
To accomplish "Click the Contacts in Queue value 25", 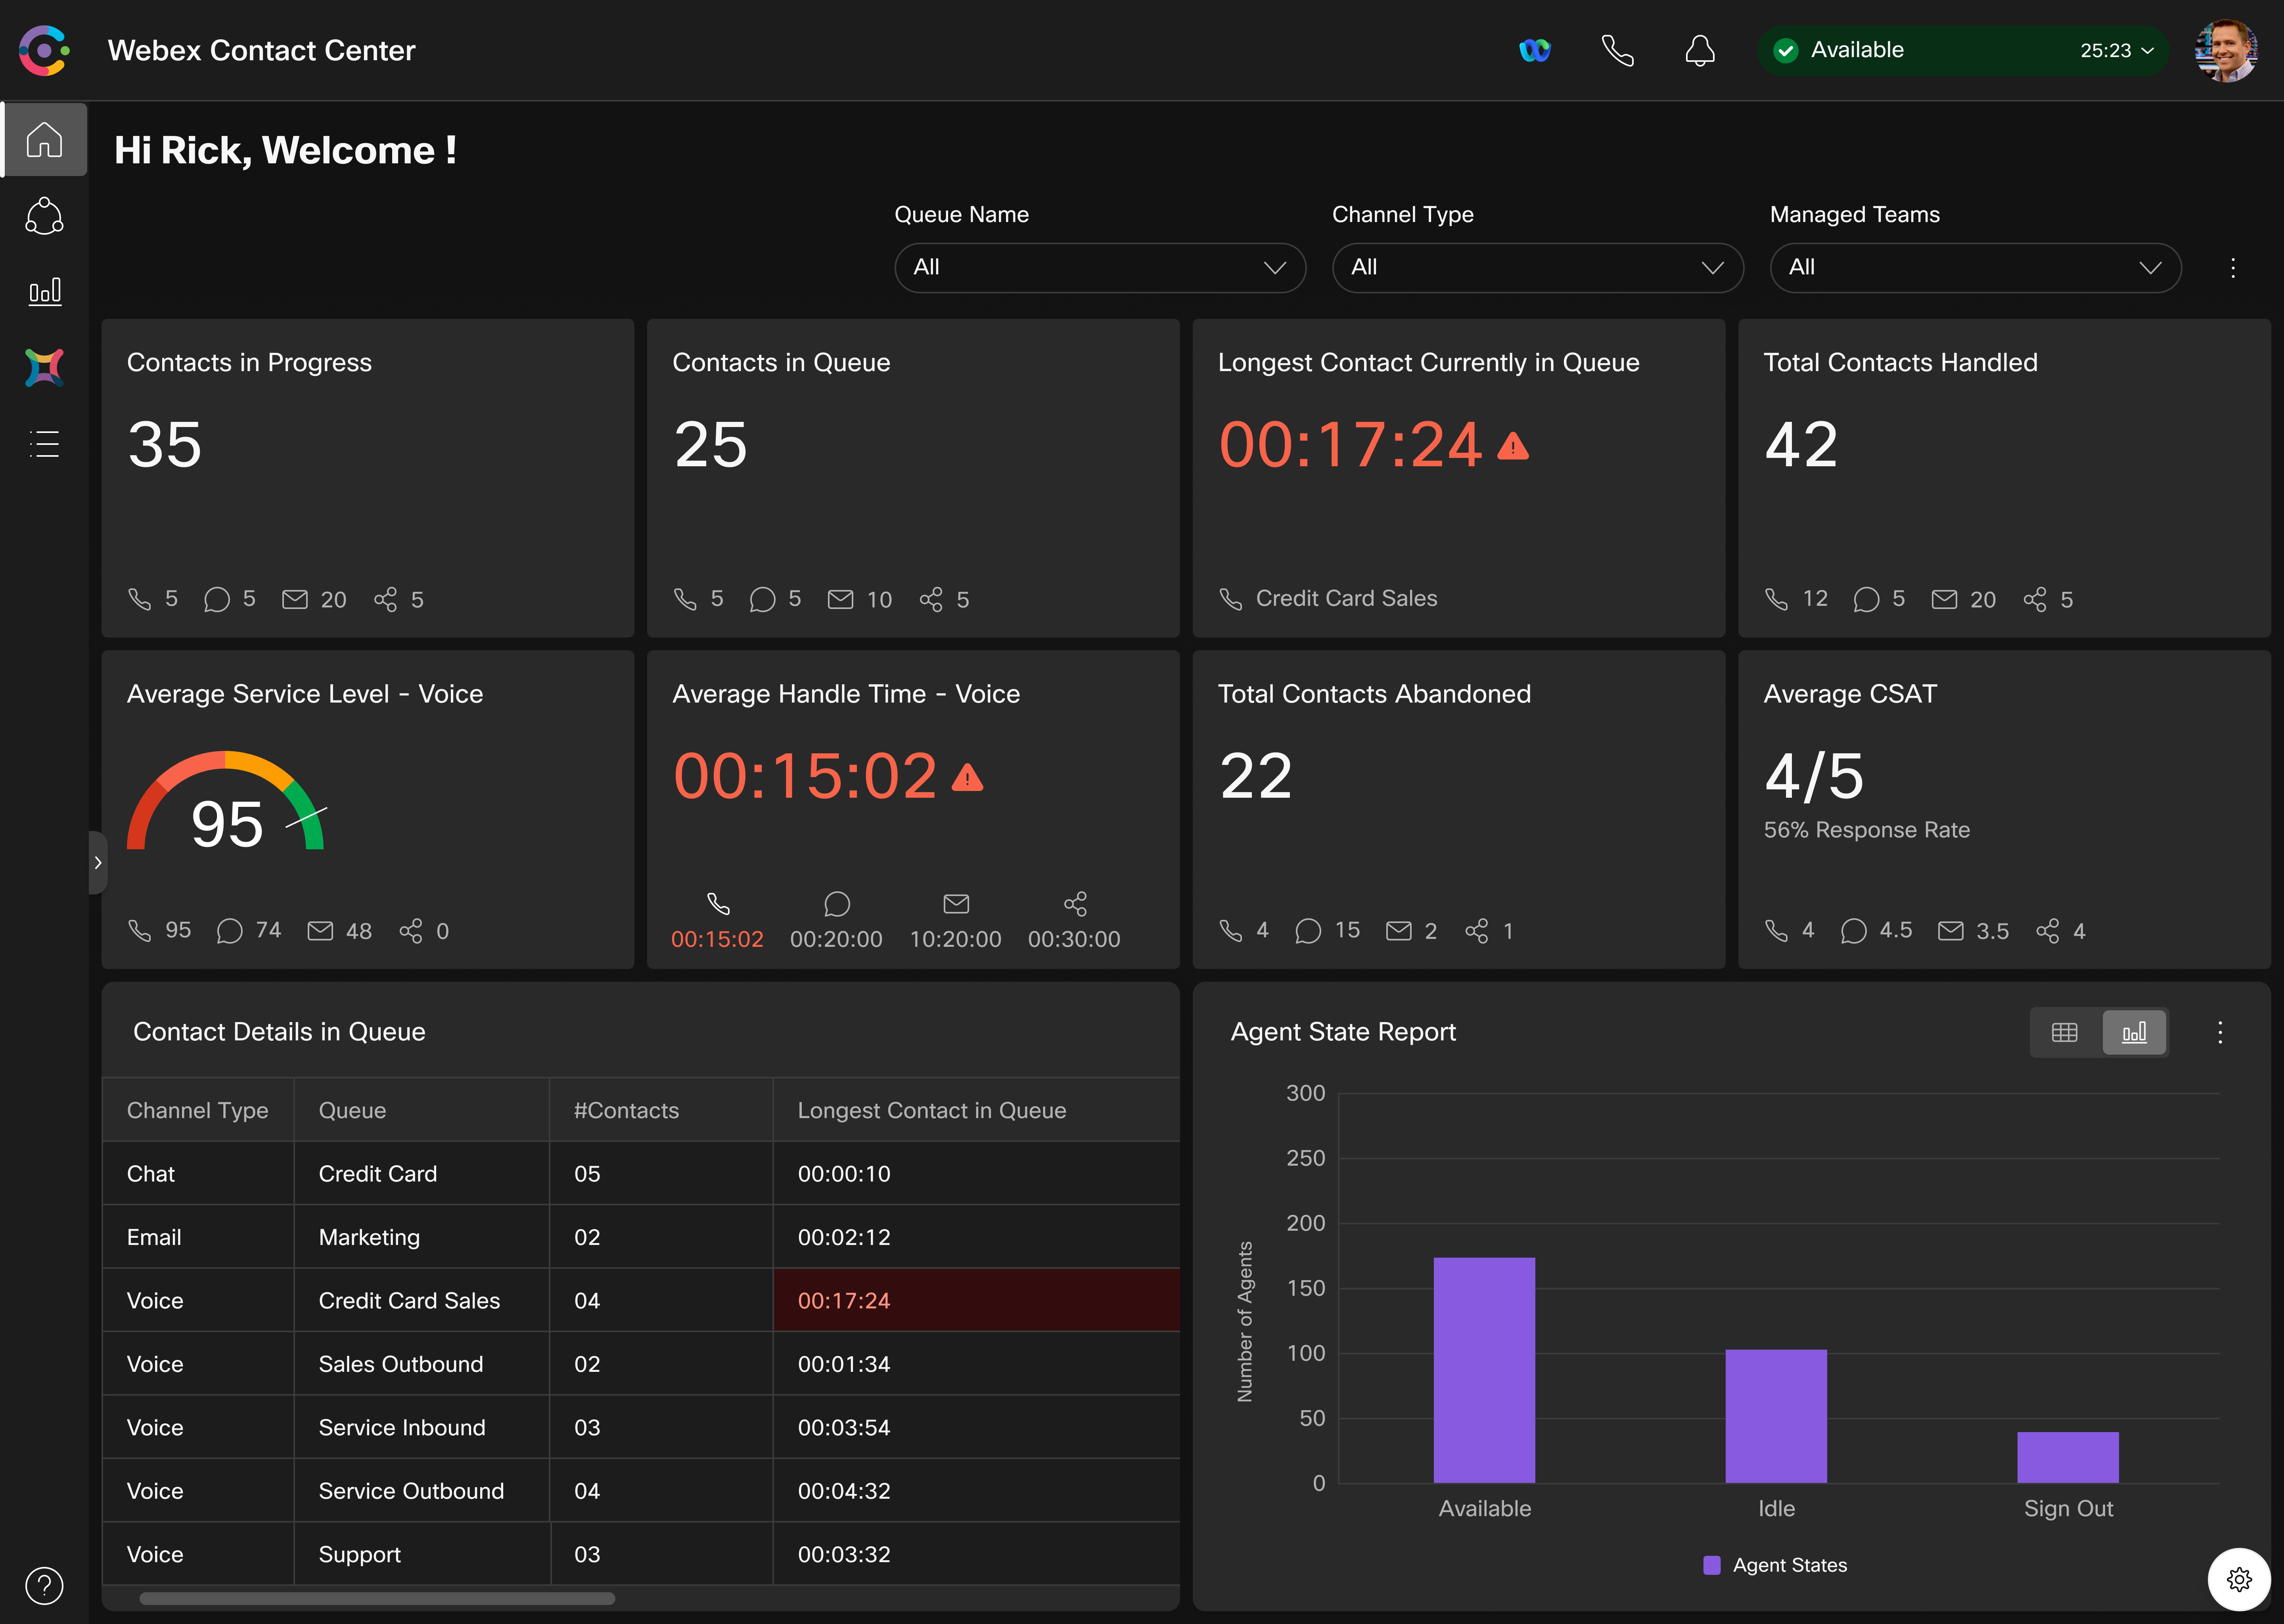I will [710, 444].
